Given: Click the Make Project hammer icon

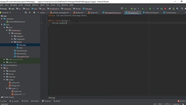Looking at the screenshot, I should (126, 8).
